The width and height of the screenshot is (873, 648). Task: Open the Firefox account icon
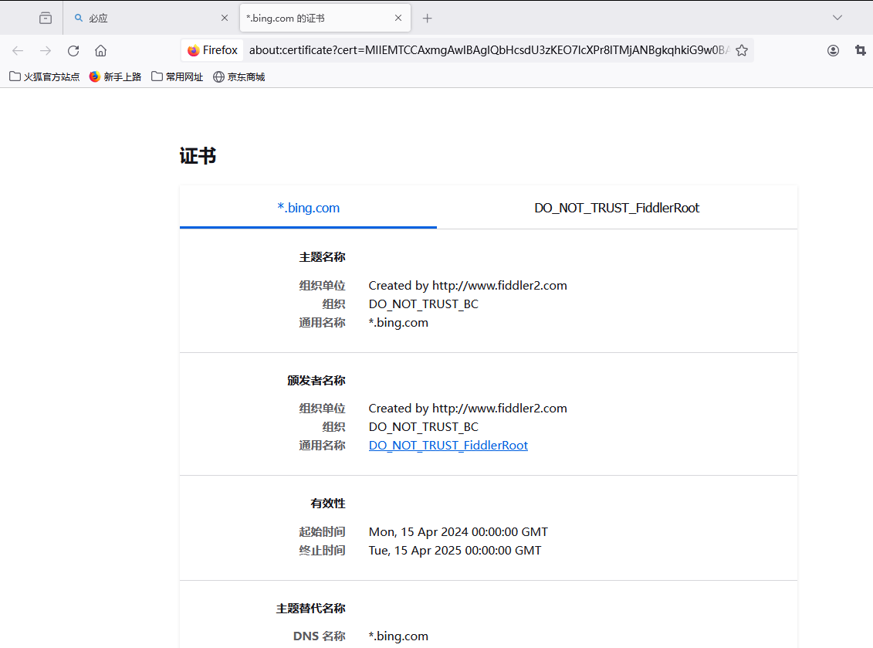pyautogui.click(x=833, y=51)
